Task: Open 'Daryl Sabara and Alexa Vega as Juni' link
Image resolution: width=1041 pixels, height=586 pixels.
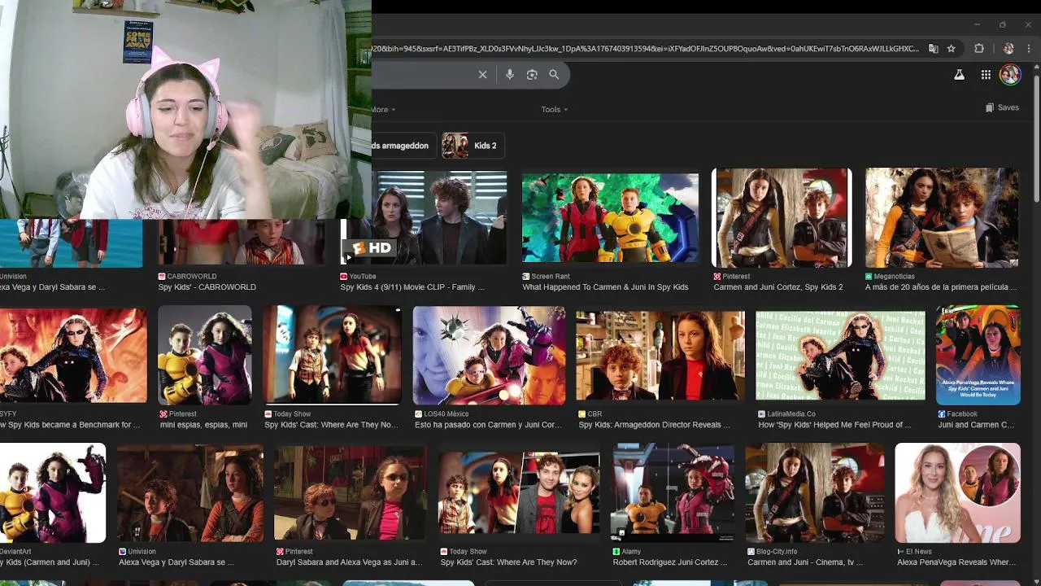Action: [x=349, y=562]
